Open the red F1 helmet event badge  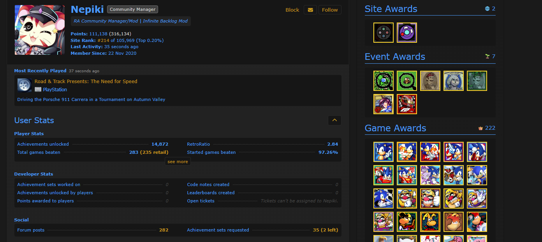pos(407,104)
